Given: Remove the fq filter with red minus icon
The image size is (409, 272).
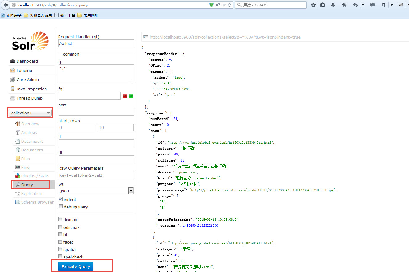Looking at the screenshot, I should (x=125, y=96).
